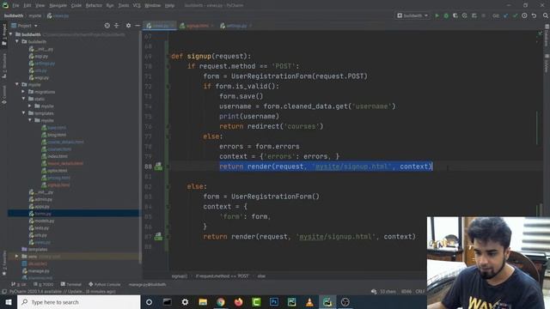Viewport: 550px width, 309px height.
Task: Show Git history clock icon
Action: (x=524, y=15)
